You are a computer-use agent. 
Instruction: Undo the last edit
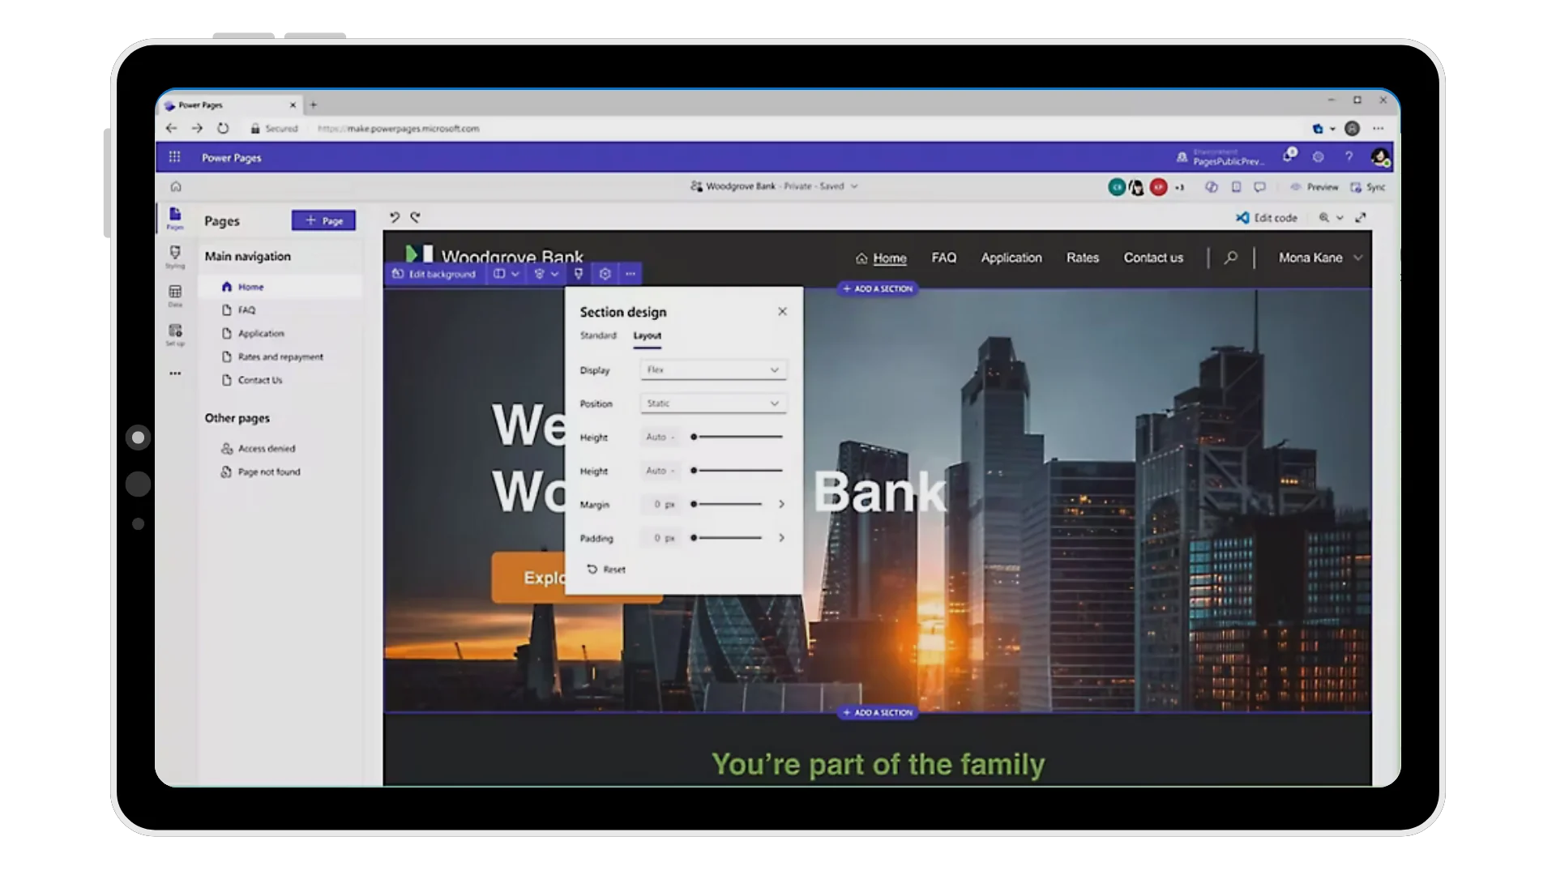coord(394,217)
